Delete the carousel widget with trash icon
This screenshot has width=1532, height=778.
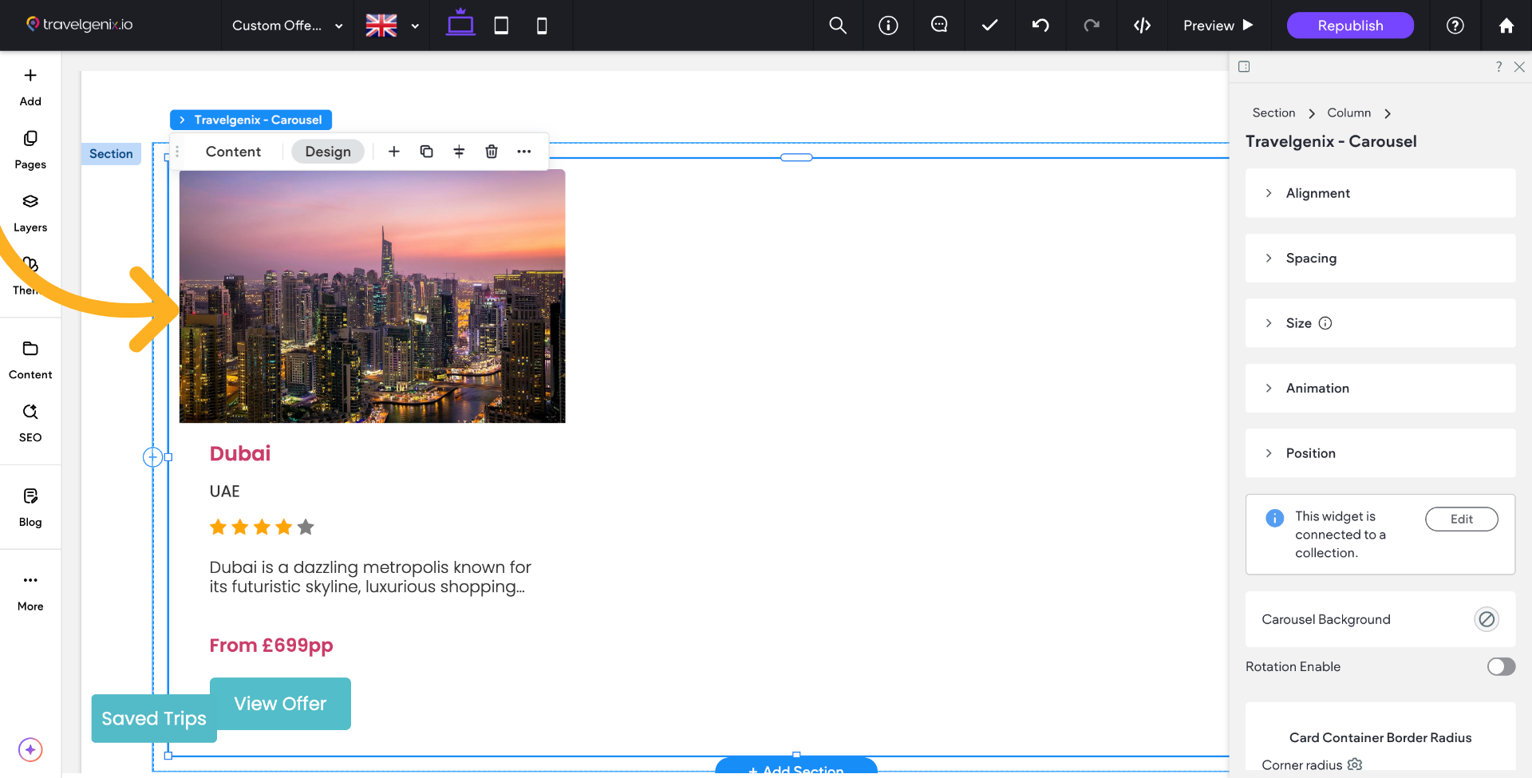tap(492, 152)
